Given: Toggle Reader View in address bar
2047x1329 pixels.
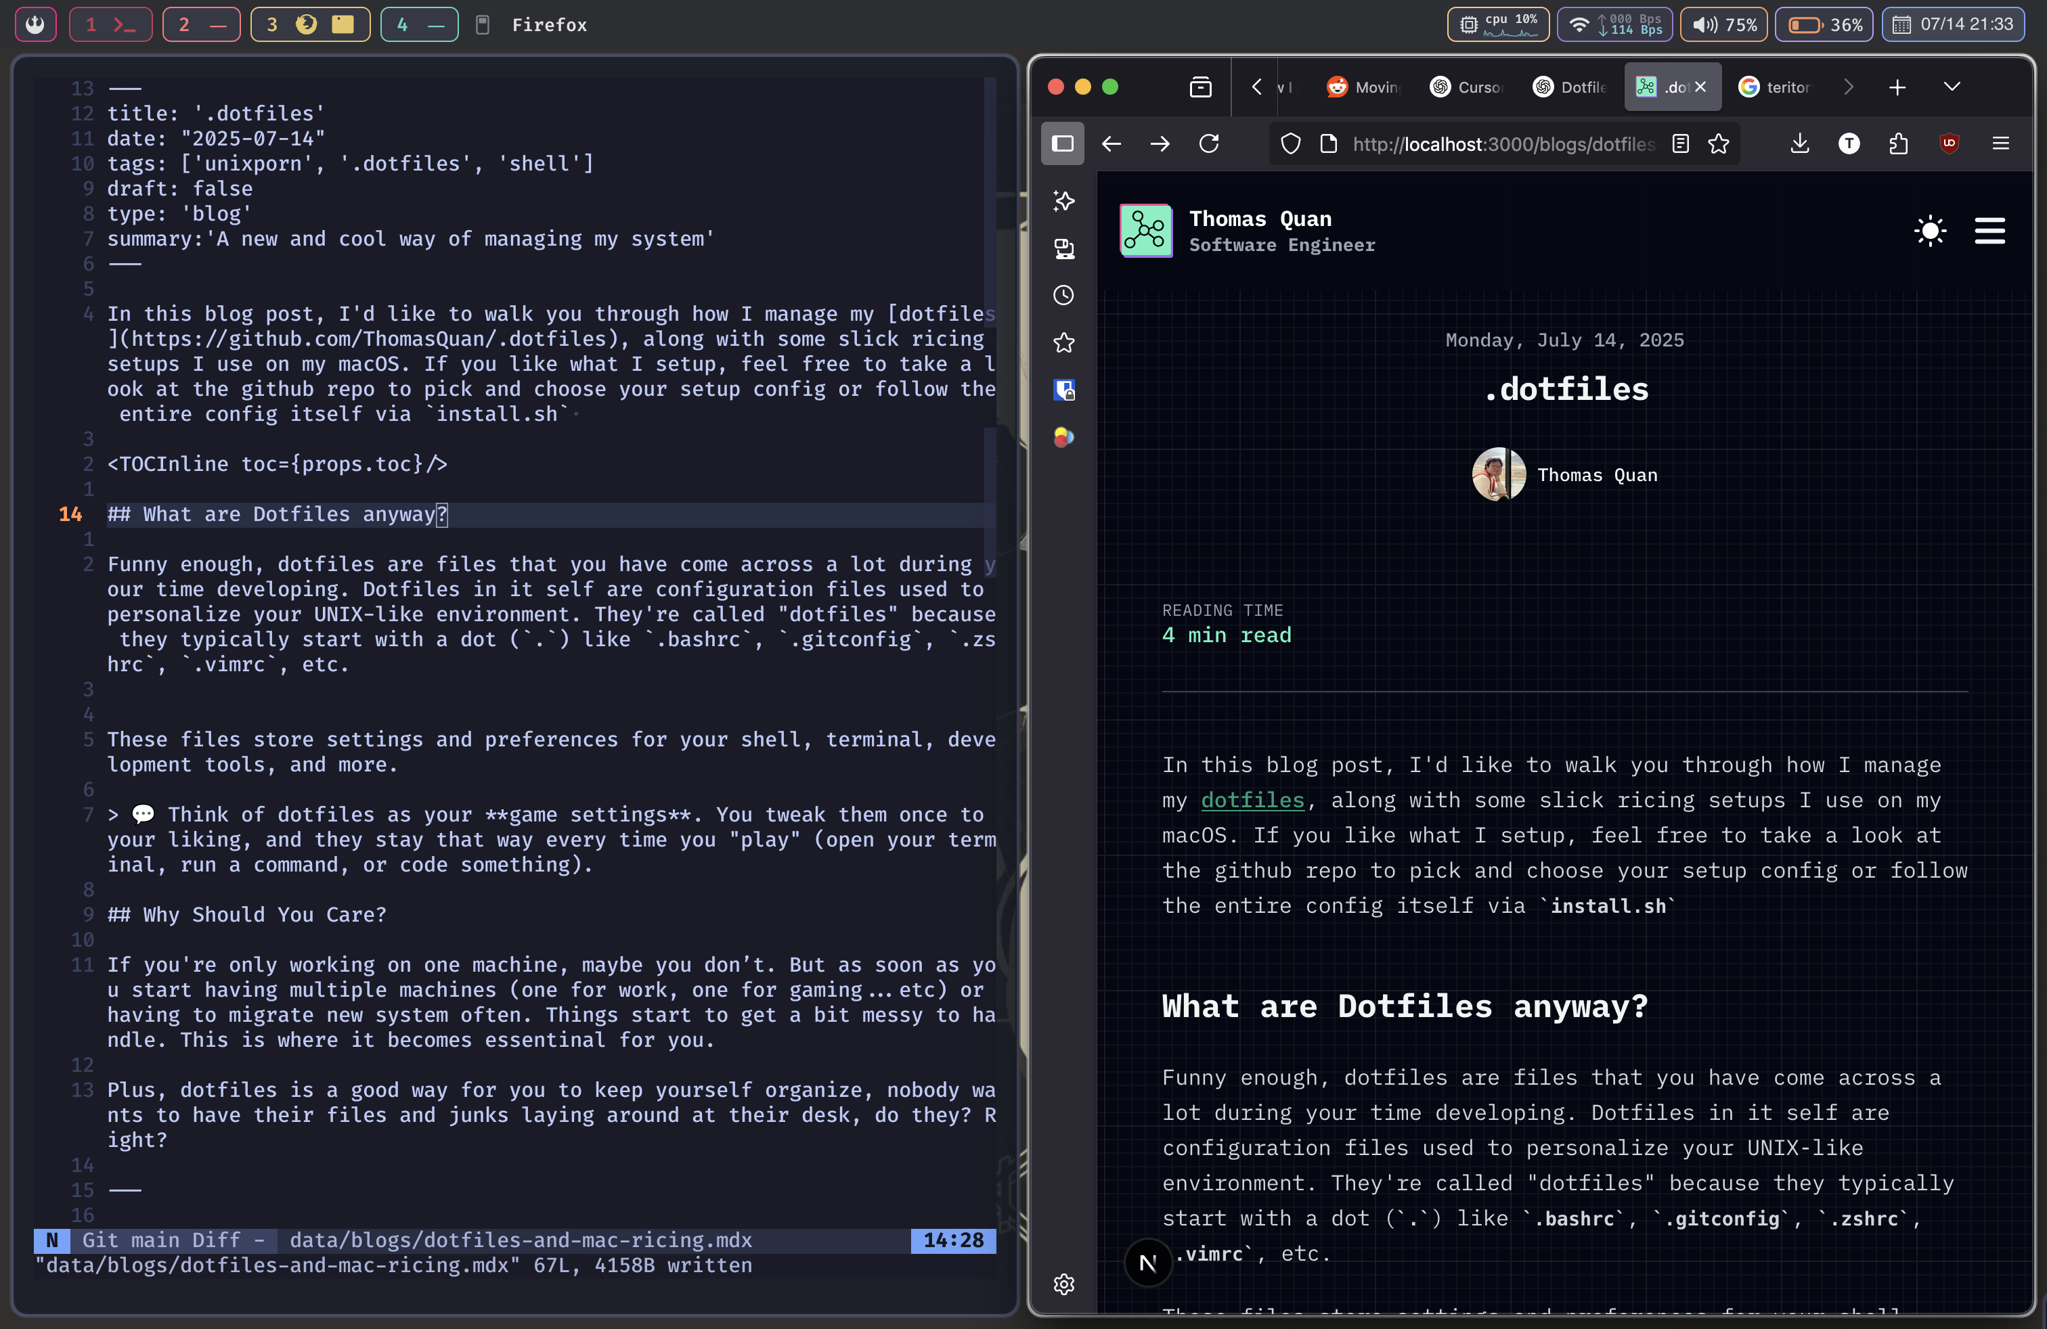Looking at the screenshot, I should tap(1681, 143).
